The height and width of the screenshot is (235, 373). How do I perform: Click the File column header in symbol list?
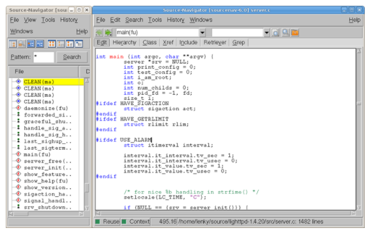coord(44,71)
